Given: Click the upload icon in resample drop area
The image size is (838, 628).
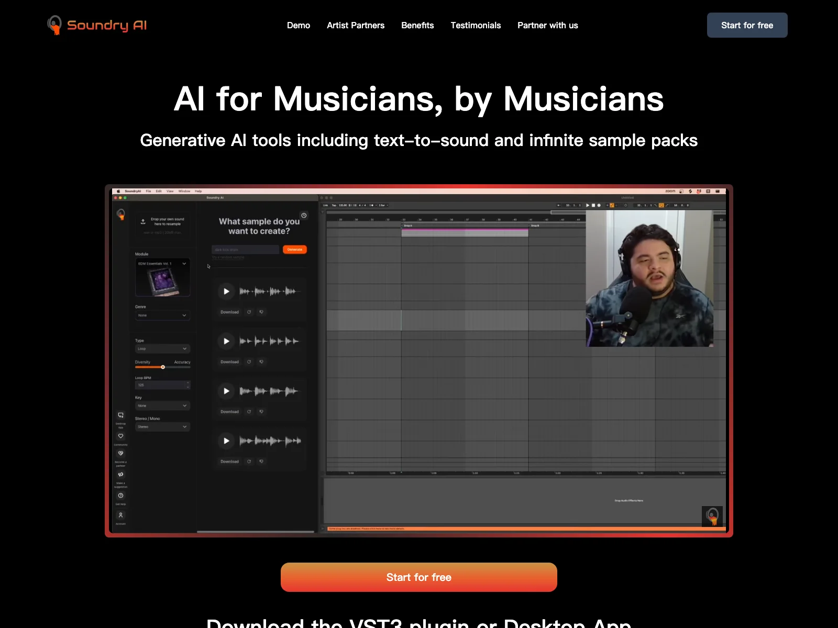Looking at the screenshot, I should tap(143, 222).
